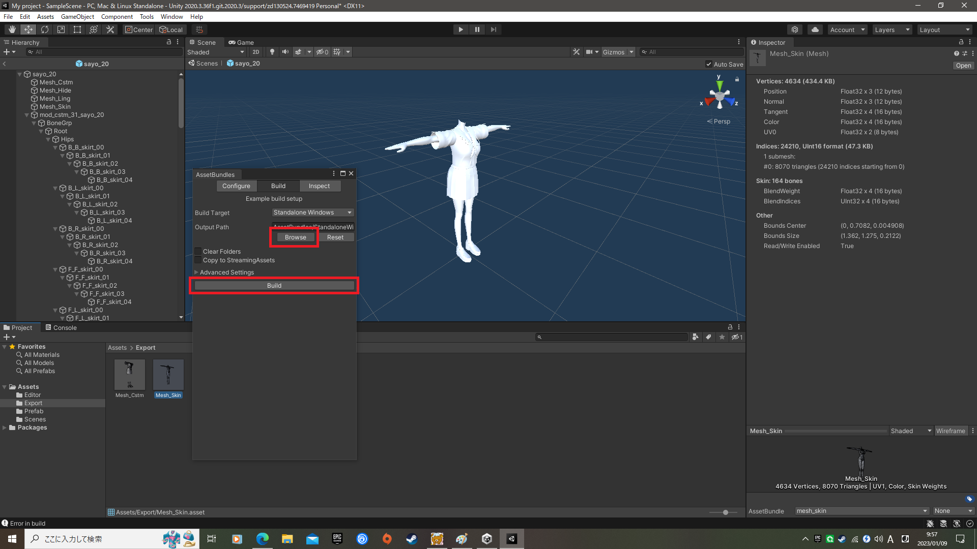The image size is (977, 549).
Task: Switch to Inspect tab in AssetBundles
Action: click(x=319, y=186)
